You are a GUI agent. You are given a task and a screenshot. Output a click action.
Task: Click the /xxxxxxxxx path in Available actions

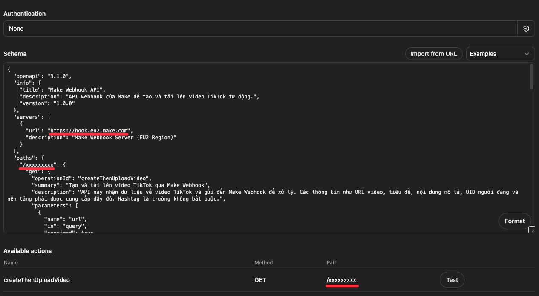pos(341,280)
